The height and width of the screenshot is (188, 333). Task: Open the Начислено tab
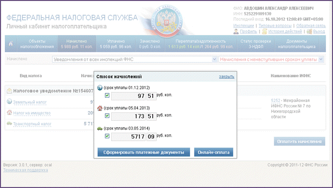point(76,44)
